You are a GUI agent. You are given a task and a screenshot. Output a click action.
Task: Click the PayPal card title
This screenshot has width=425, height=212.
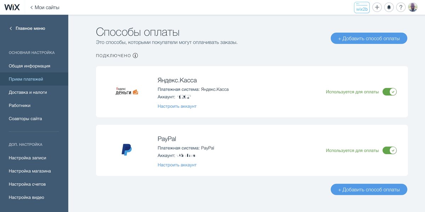click(167, 139)
